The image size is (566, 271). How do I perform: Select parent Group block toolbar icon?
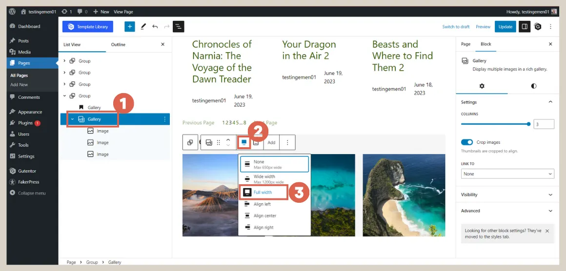(x=190, y=142)
